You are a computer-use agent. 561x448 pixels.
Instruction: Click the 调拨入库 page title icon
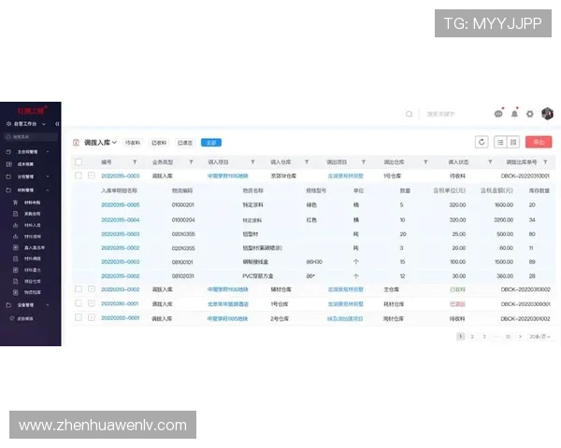click(76, 143)
